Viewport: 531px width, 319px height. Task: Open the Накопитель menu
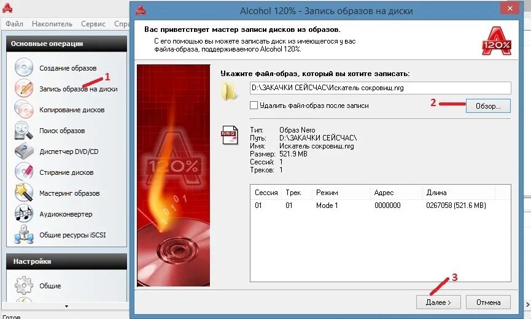52,24
